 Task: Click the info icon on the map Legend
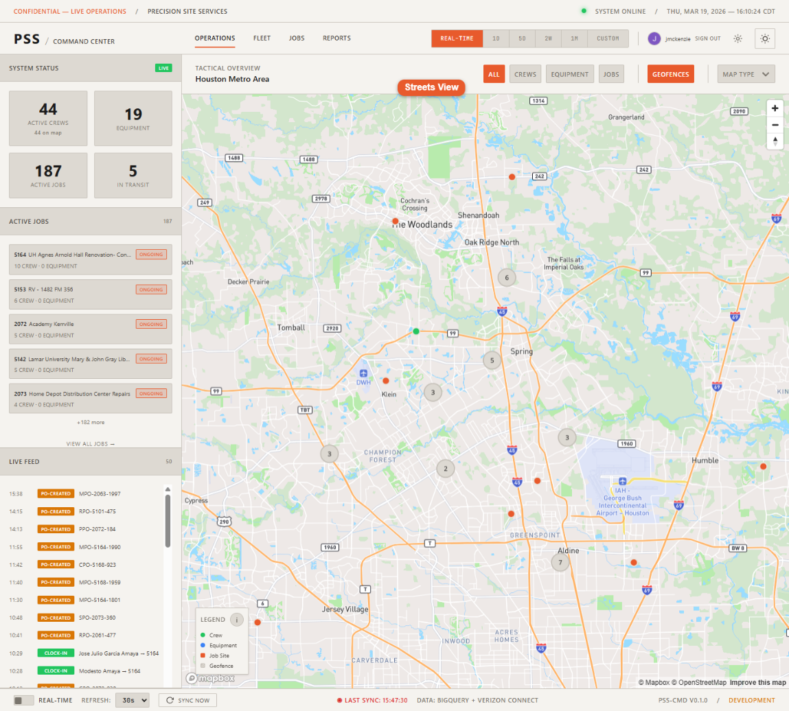236,619
